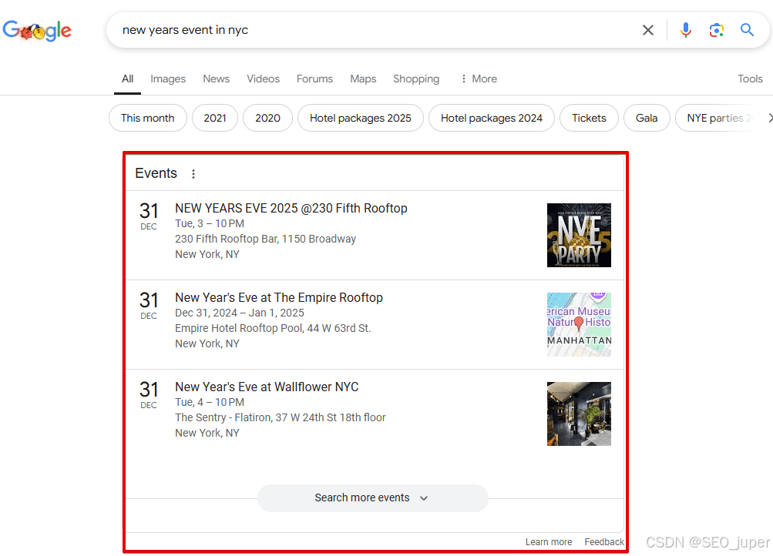Click the NYE Party poster thumbnail
The image size is (773, 556).
pyautogui.click(x=580, y=236)
